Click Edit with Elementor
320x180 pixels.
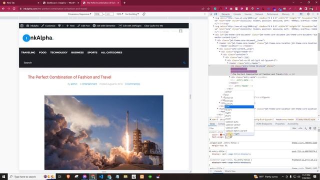104,25
